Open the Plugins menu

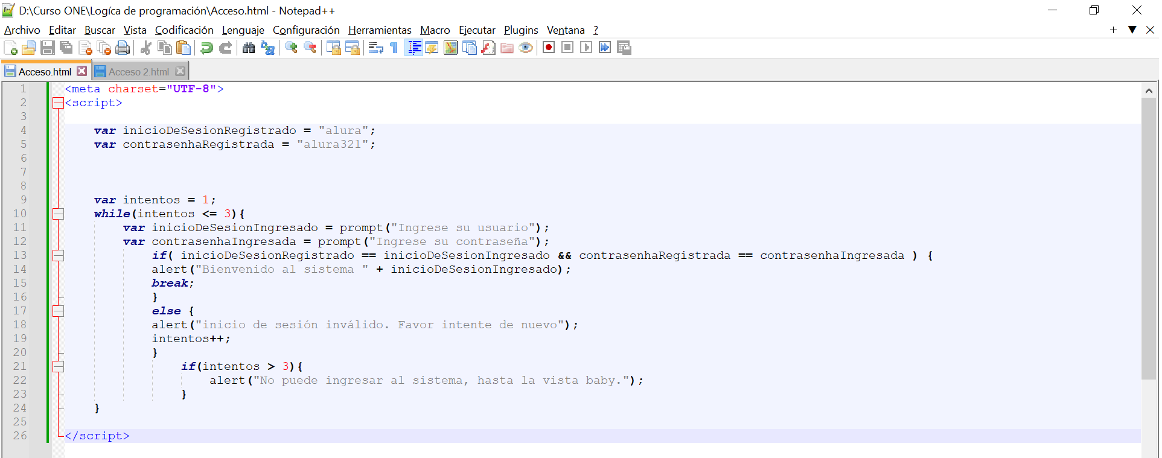pyautogui.click(x=521, y=30)
